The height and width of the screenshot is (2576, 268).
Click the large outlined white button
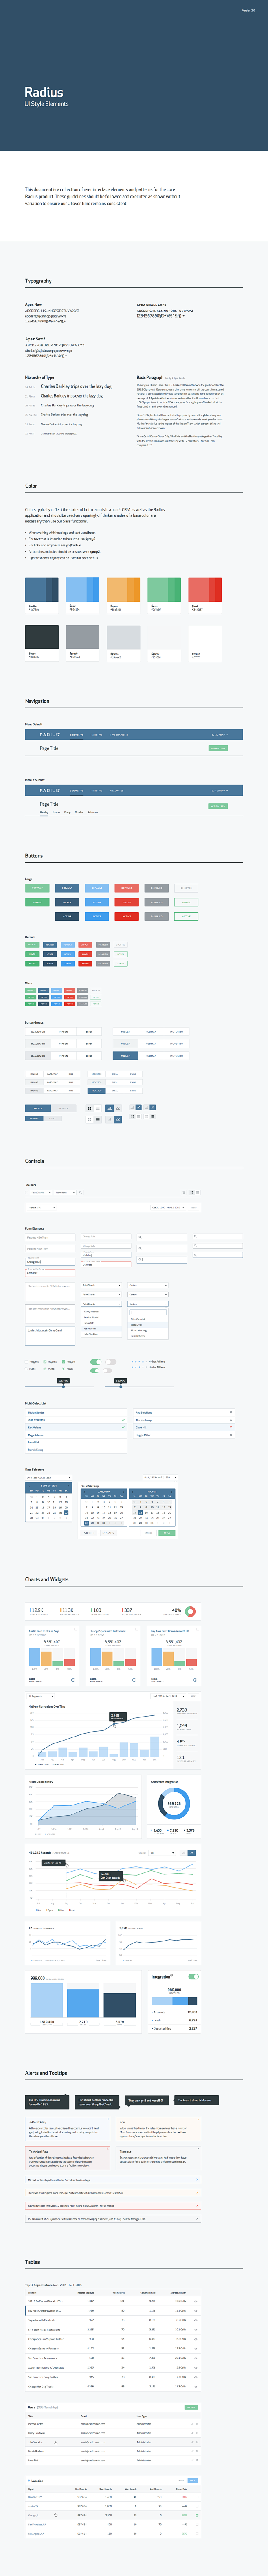[x=186, y=888]
